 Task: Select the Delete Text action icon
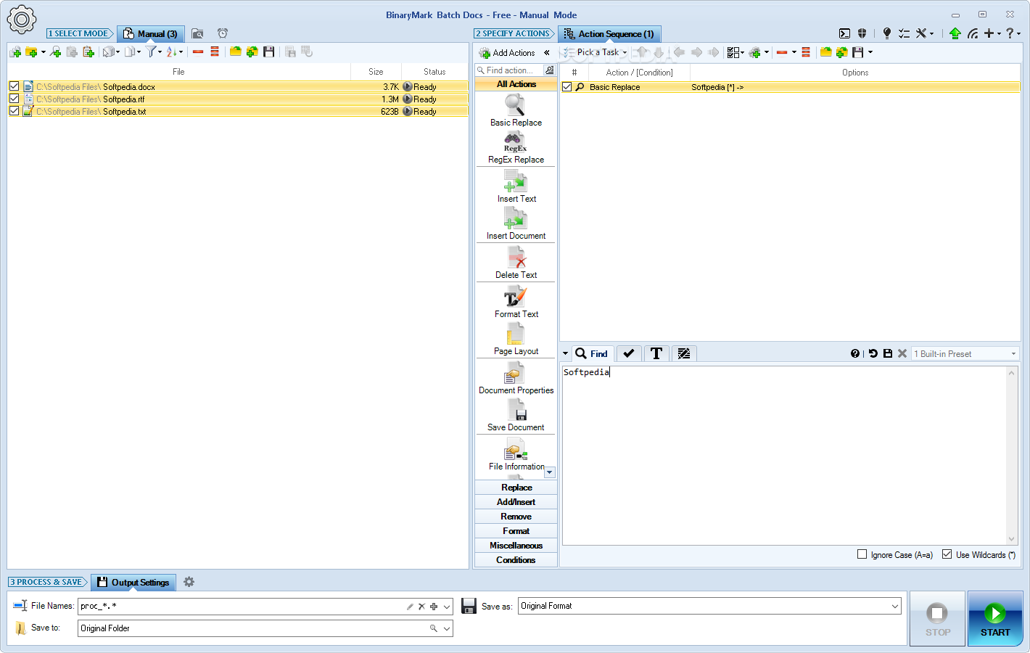tap(516, 263)
